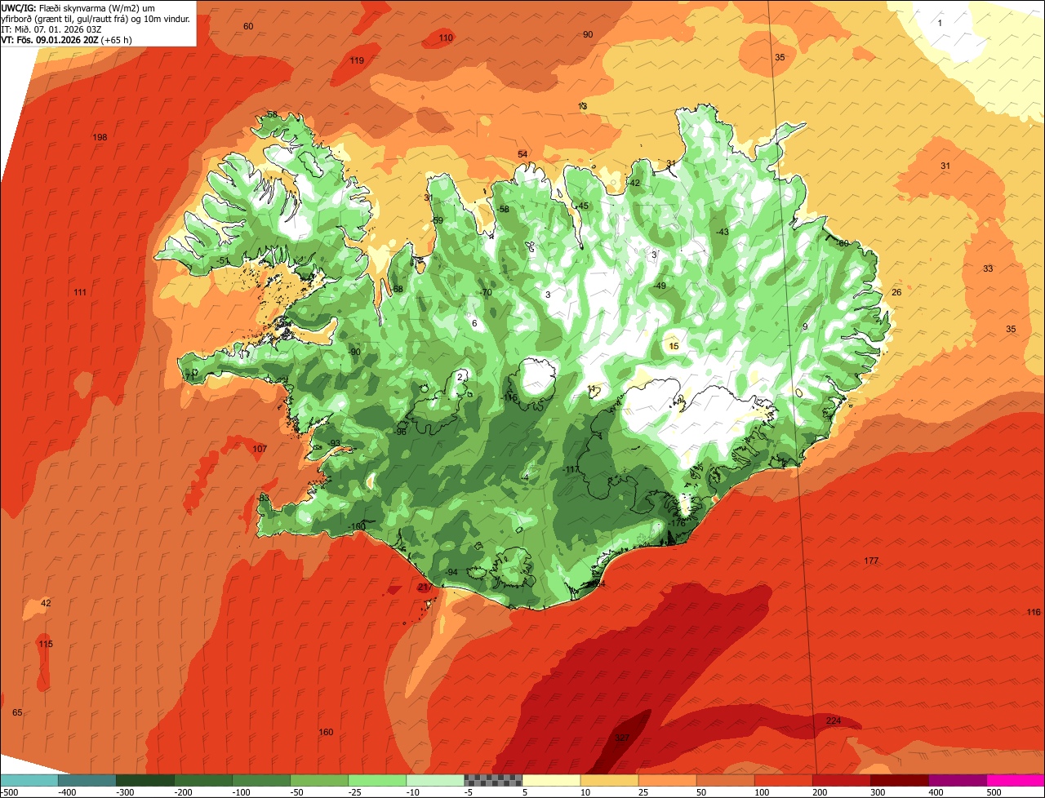The width and height of the screenshot is (1045, 798).
Task: Click the map value 198
Action: coord(100,137)
